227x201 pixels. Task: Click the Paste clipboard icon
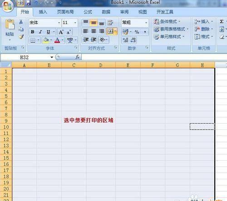coord(10,24)
